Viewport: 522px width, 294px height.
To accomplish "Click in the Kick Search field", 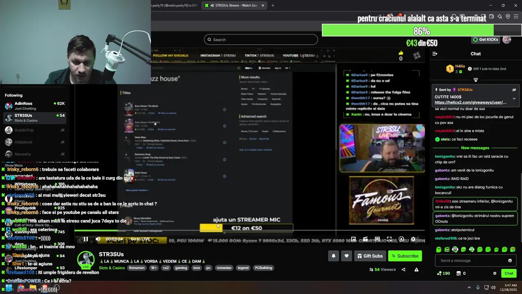I will (x=261, y=40).
